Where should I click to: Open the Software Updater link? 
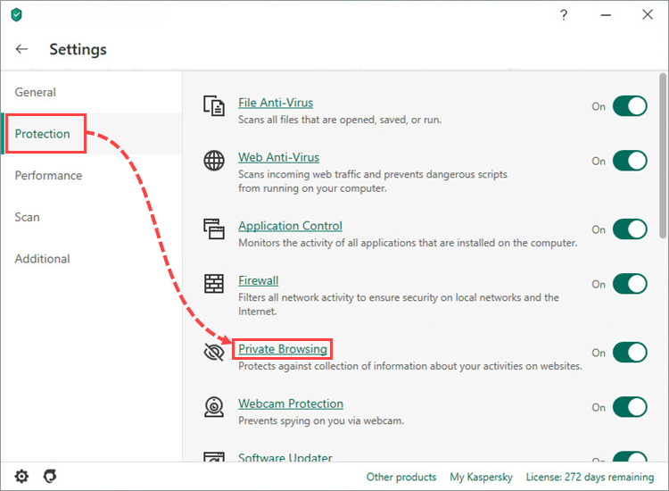tap(285, 457)
